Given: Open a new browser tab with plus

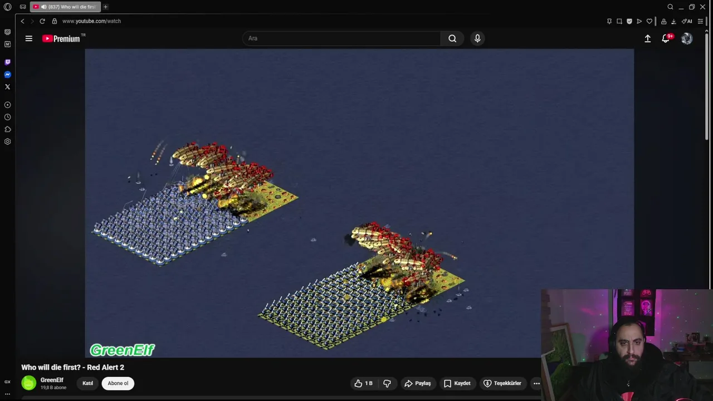Looking at the screenshot, I should (x=105, y=7).
